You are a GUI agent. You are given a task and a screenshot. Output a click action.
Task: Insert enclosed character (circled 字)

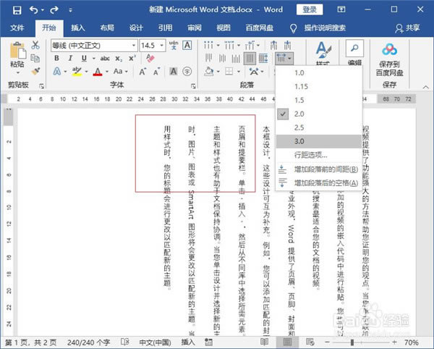187,72
